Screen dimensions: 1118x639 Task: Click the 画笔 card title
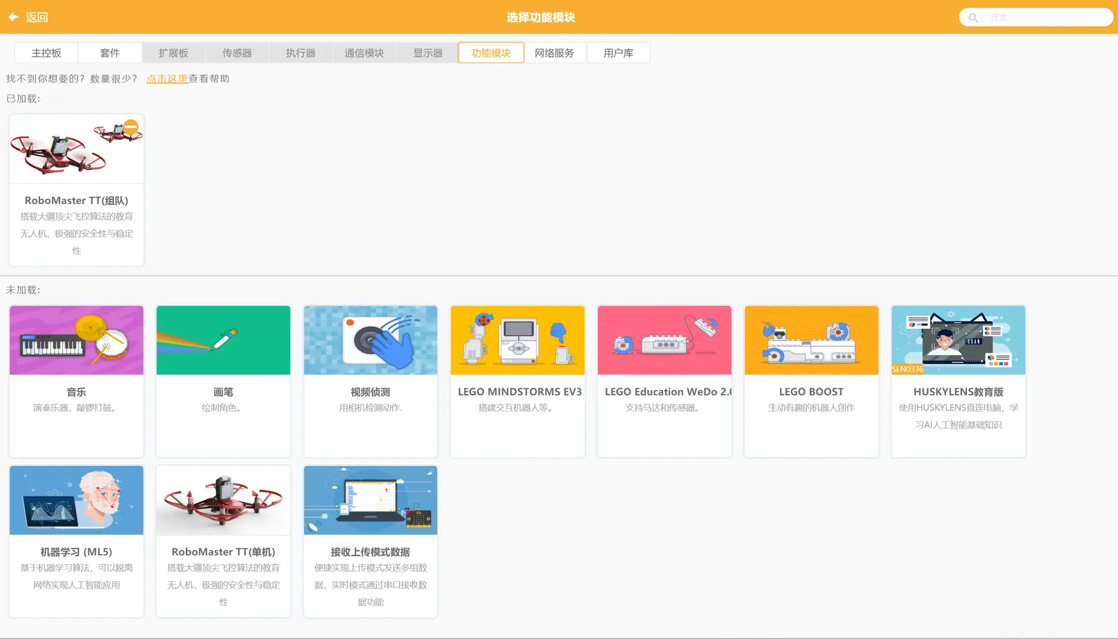click(x=224, y=392)
